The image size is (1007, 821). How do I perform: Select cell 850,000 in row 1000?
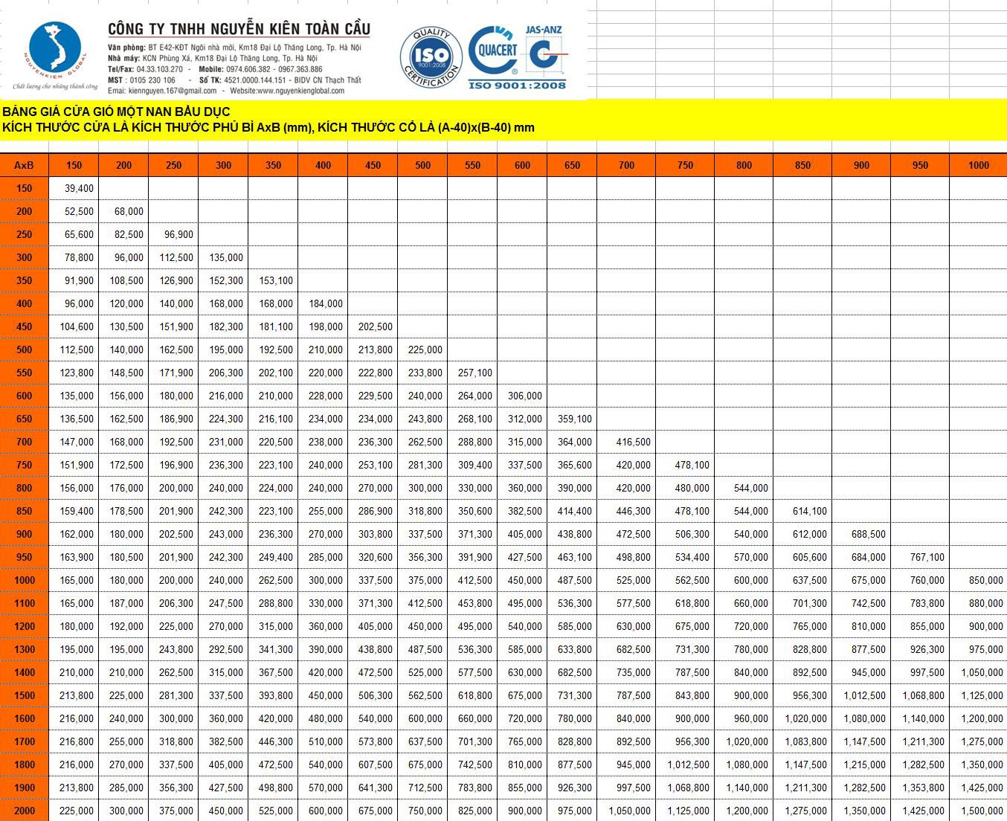click(979, 580)
